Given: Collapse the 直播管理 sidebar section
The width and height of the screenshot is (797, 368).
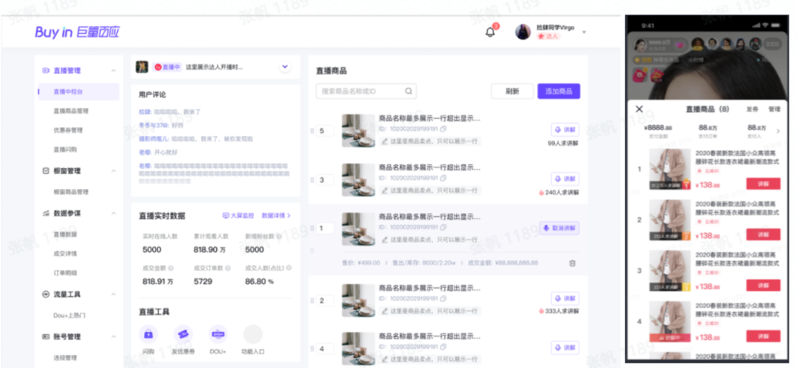Looking at the screenshot, I should point(113,71).
